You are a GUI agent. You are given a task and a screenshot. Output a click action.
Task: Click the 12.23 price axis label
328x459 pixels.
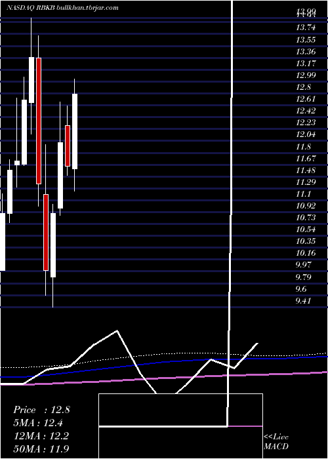[x=306, y=123]
